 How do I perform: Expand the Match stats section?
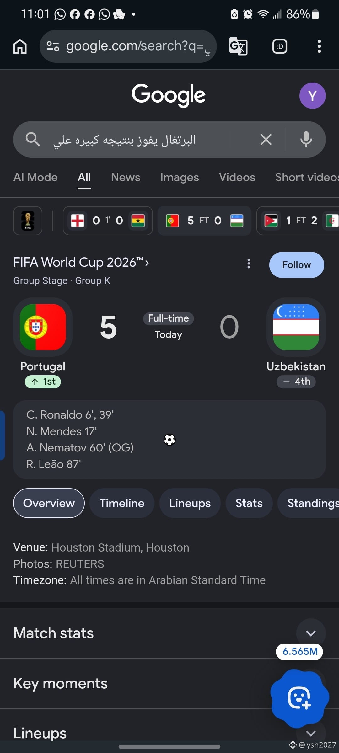311,633
